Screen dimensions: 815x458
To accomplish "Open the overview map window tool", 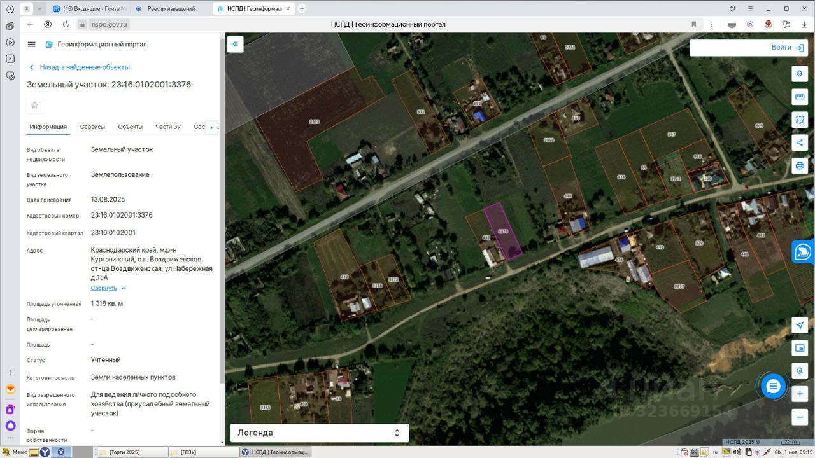I will click(800, 348).
